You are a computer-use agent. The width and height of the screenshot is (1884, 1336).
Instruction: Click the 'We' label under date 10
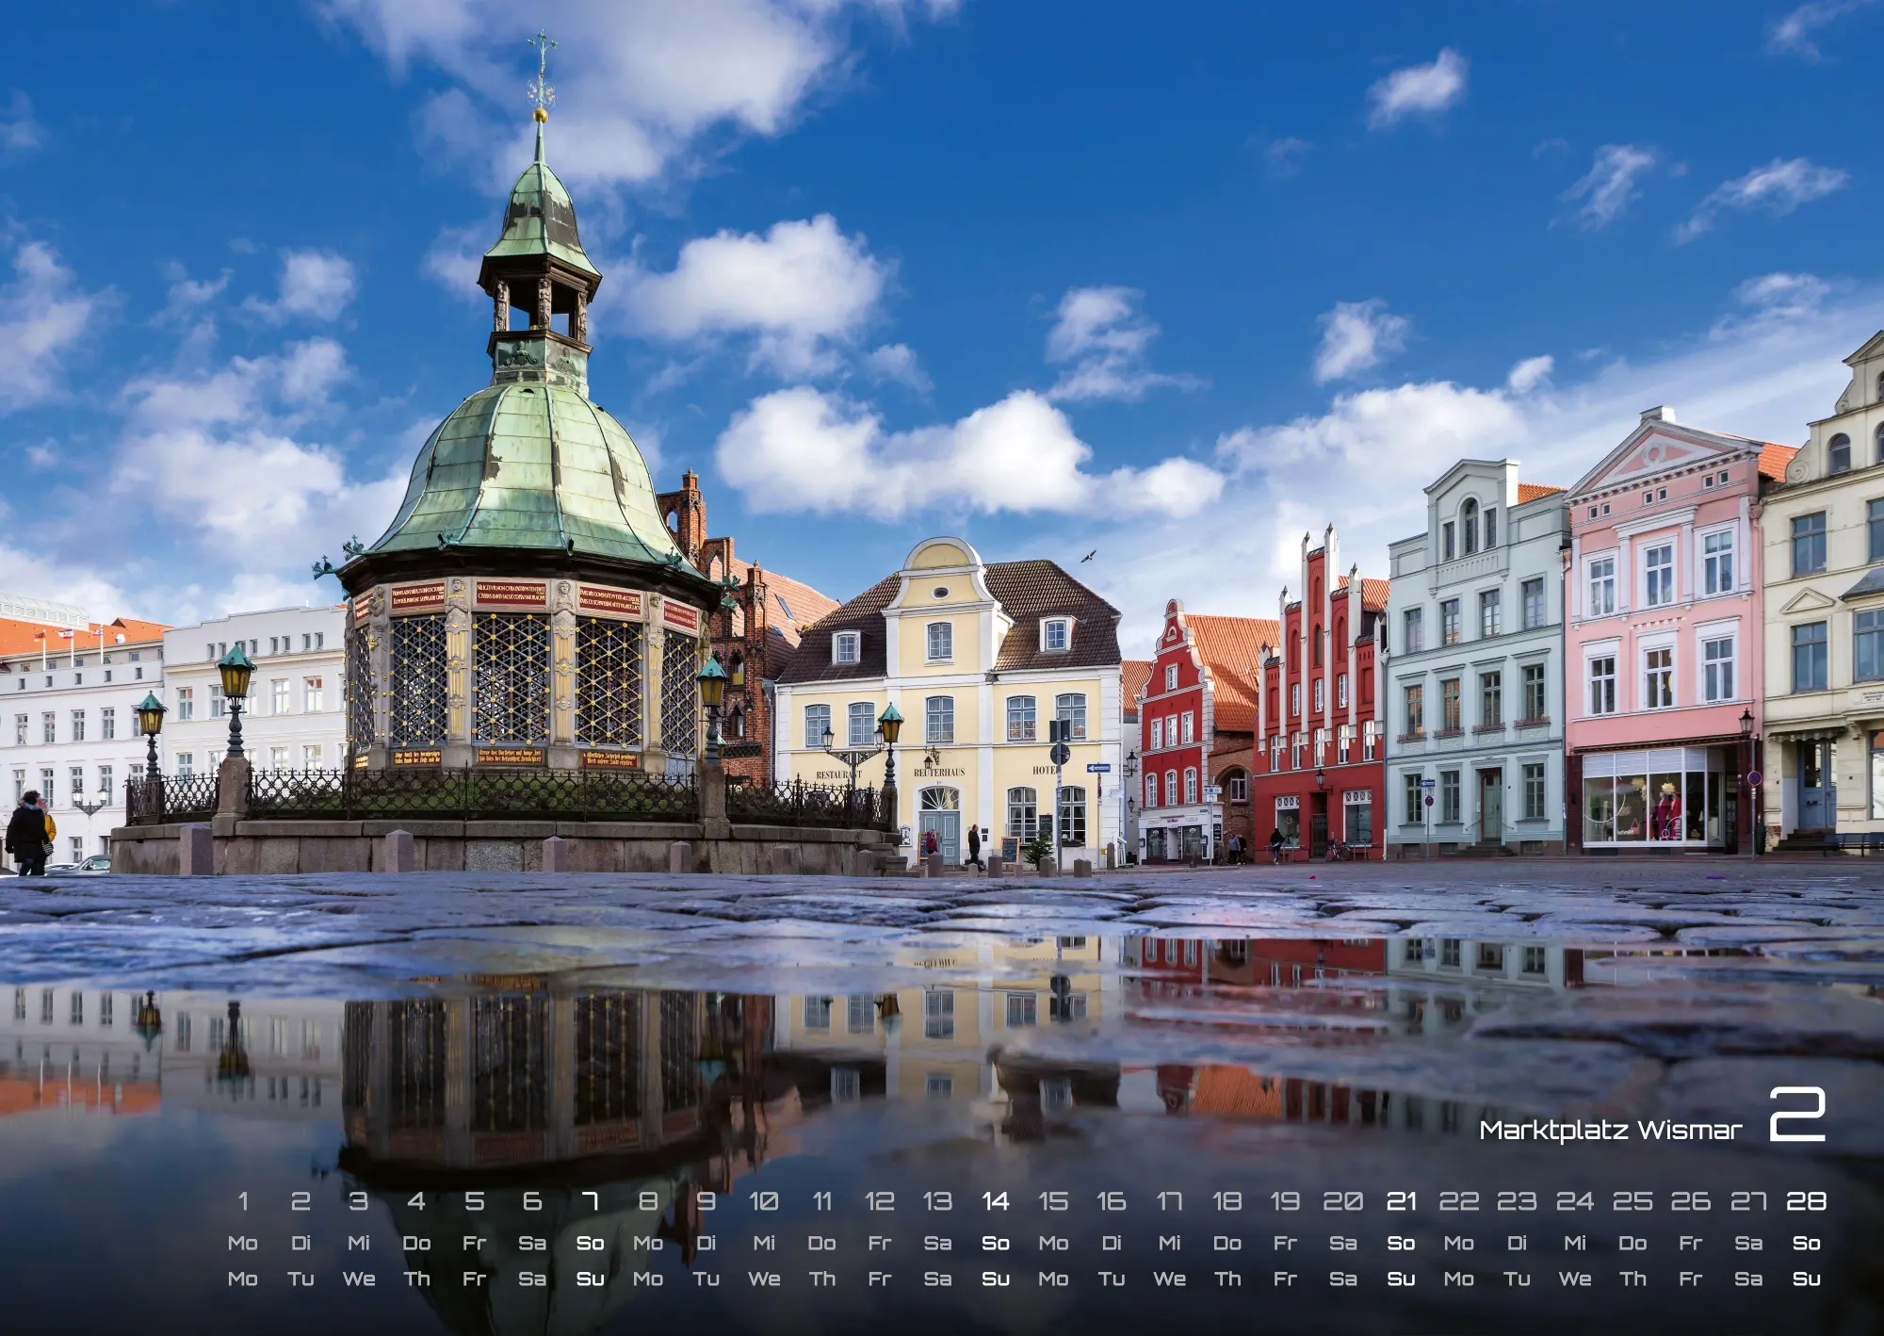pos(764,1279)
